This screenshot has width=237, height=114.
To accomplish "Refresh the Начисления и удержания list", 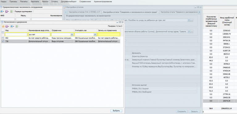I will click(x=17, y=26).
